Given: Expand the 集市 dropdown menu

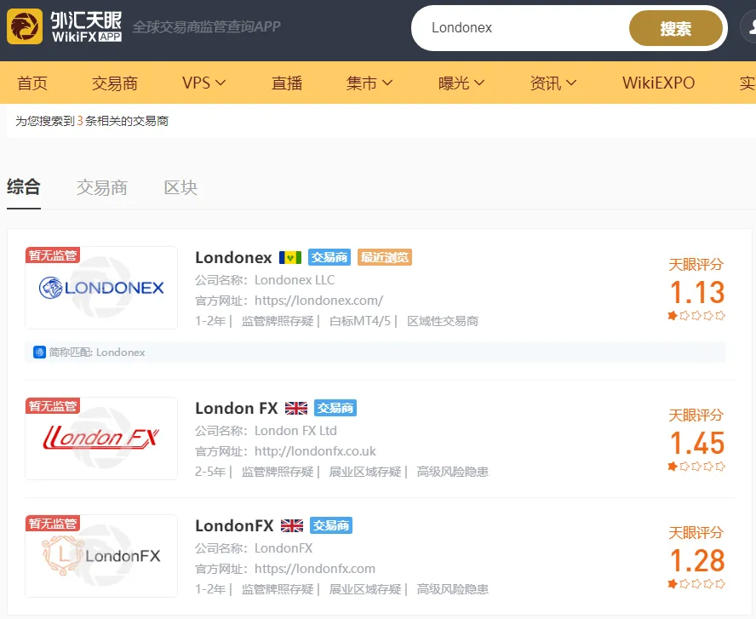Looking at the screenshot, I should tap(369, 83).
